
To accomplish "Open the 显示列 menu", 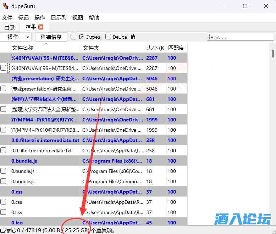I will 59,17.
